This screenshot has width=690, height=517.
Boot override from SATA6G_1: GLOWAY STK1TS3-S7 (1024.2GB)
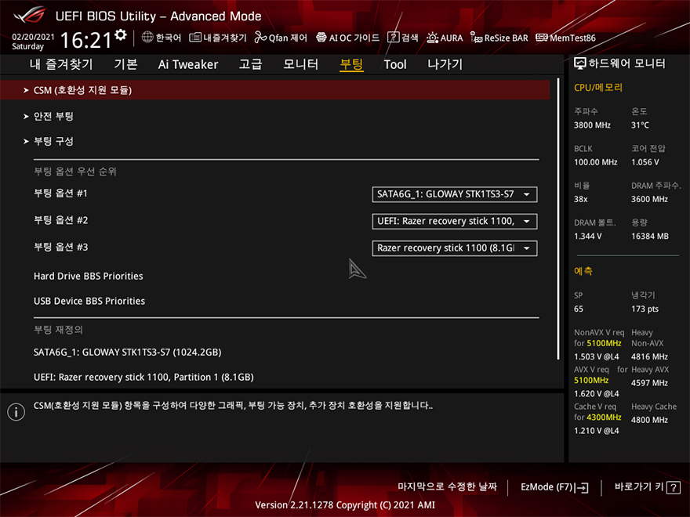128,352
